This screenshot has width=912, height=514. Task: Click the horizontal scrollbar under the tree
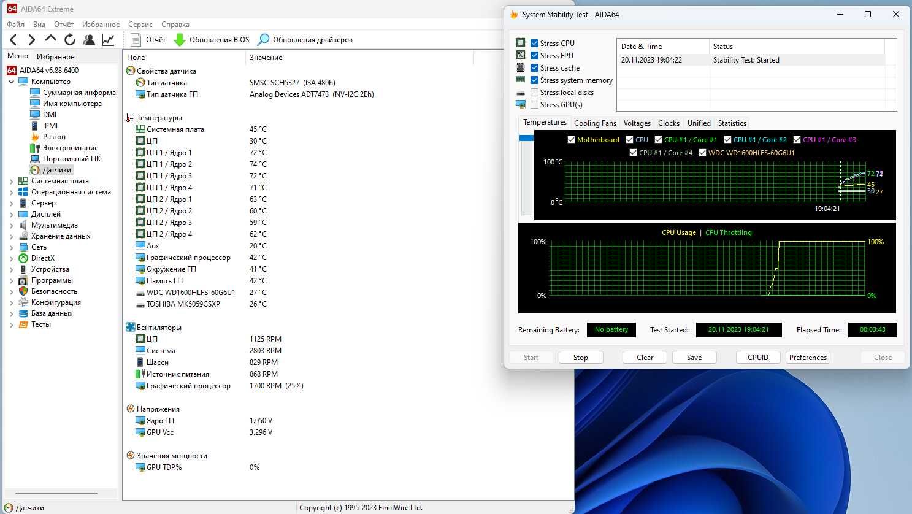[56, 493]
